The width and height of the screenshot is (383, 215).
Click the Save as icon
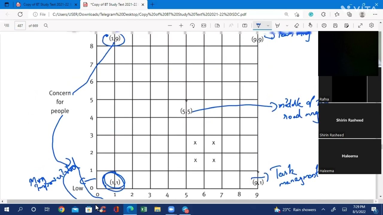(x=346, y=26)
